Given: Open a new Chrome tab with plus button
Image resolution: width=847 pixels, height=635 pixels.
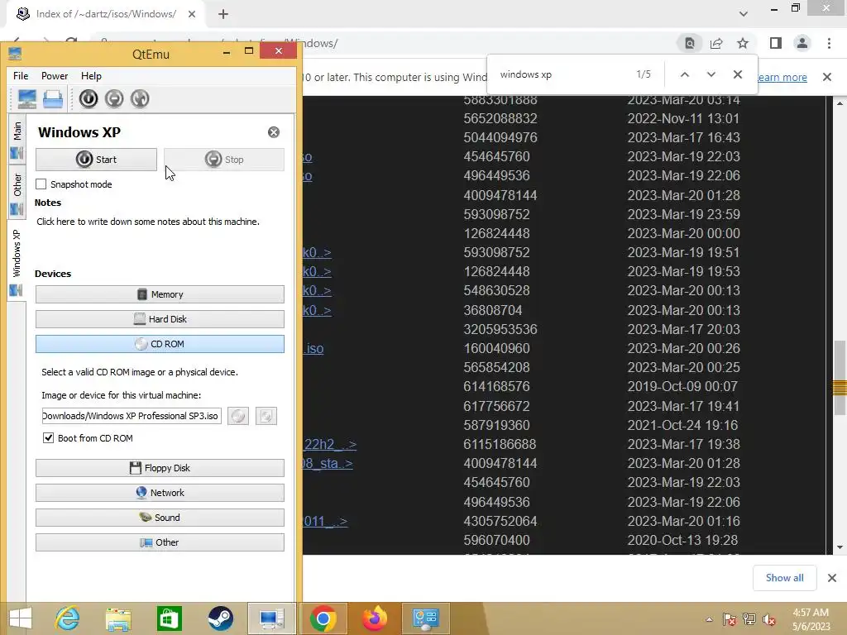Looking at the screenshot, I should coord(223,15).
